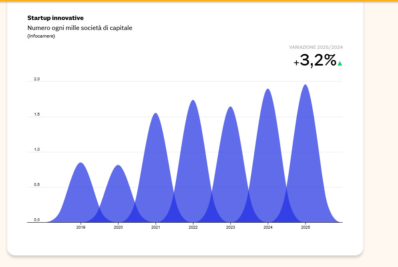Select the 2020 bell curve peak
This screenshot has width=398, height=267.
coord(118,166)
